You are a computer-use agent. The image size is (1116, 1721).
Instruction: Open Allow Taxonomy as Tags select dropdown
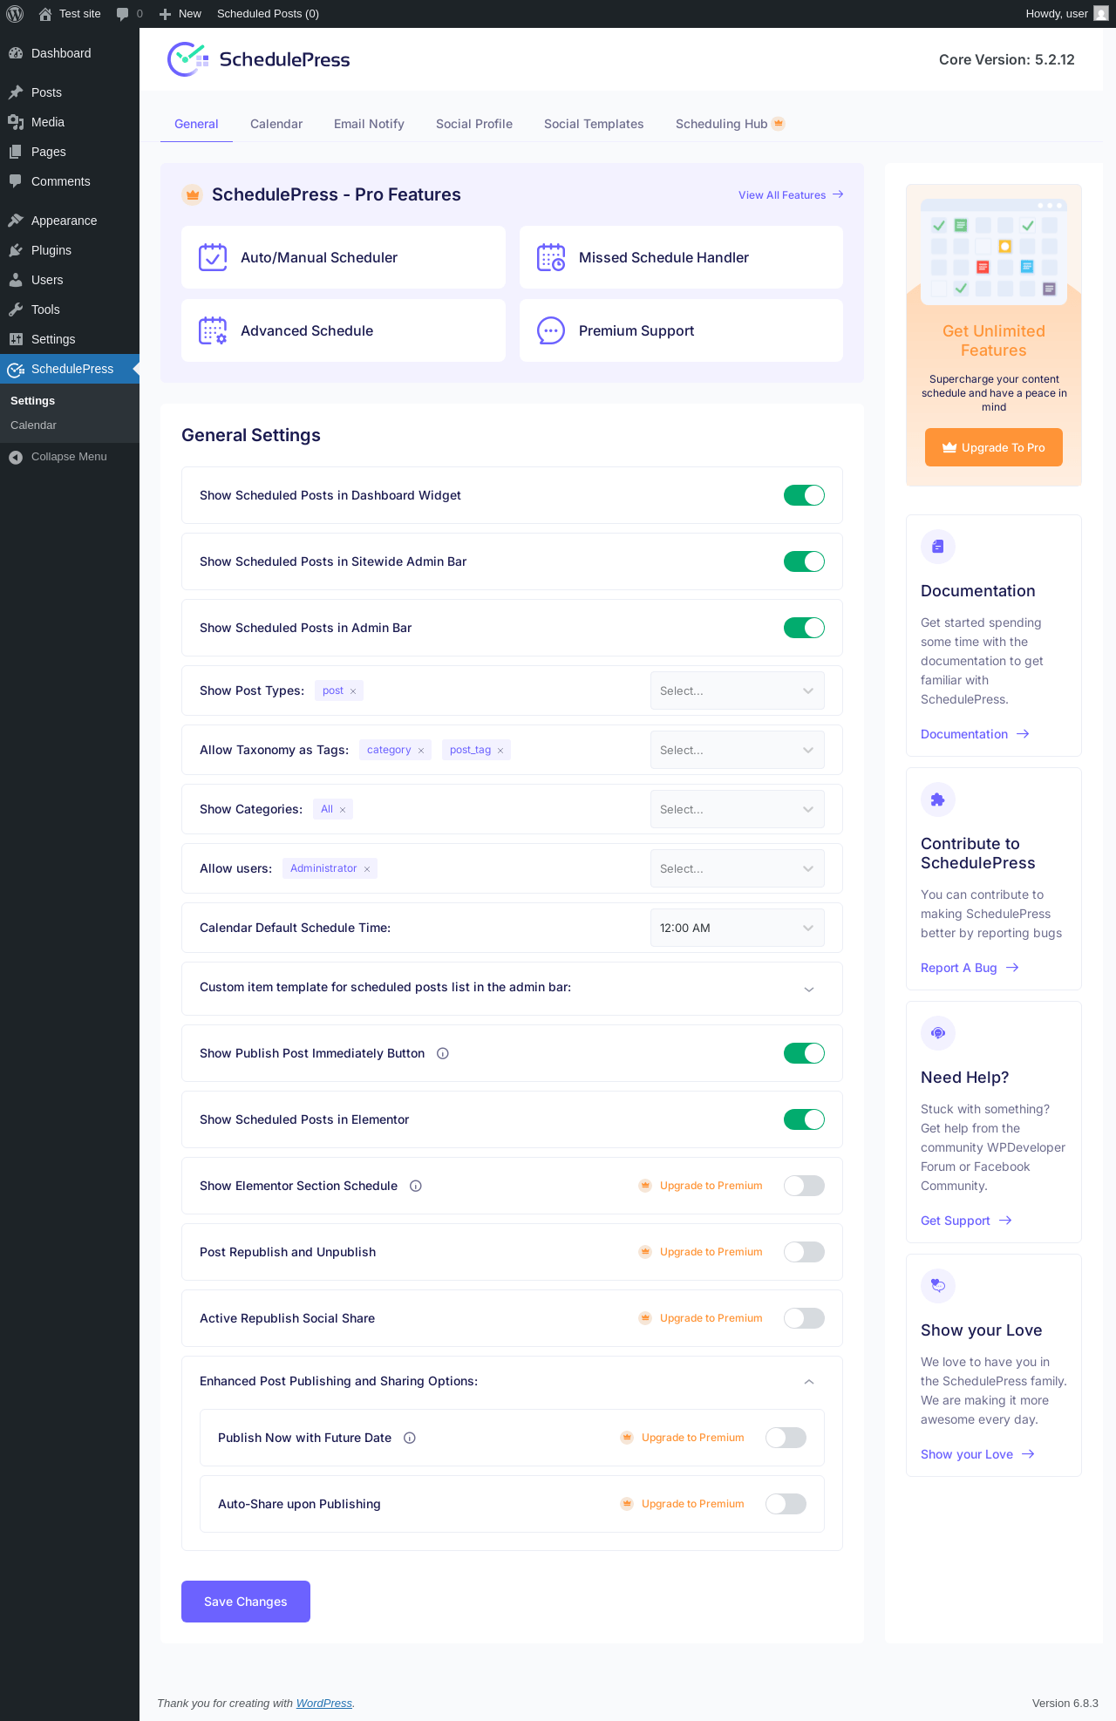pos(738,750)
